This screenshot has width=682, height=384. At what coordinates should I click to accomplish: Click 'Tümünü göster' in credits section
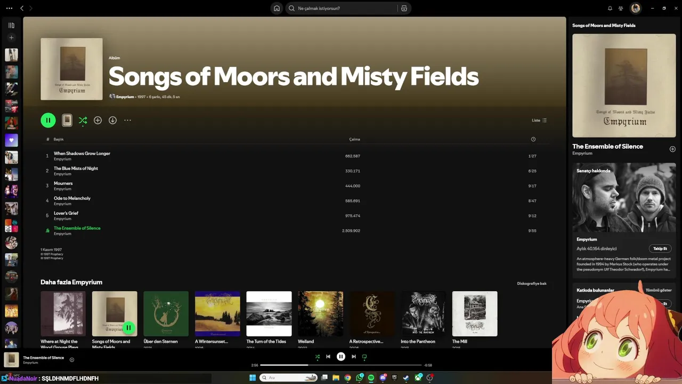pyautogui.click(x=659, y=290)
